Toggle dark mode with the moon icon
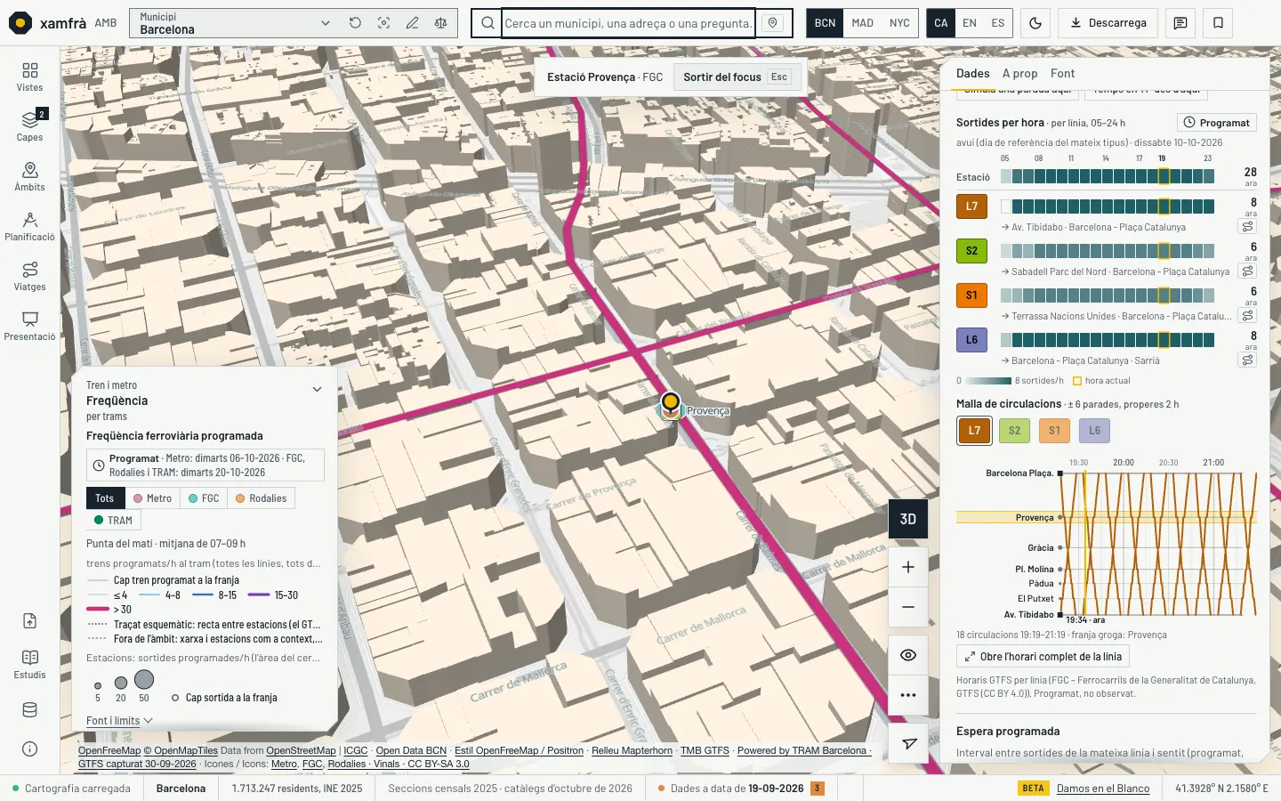 pyautogui.click(x=1035, y=23)
